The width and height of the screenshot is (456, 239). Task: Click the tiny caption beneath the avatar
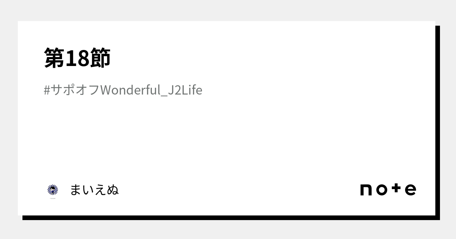click(53, 198)
